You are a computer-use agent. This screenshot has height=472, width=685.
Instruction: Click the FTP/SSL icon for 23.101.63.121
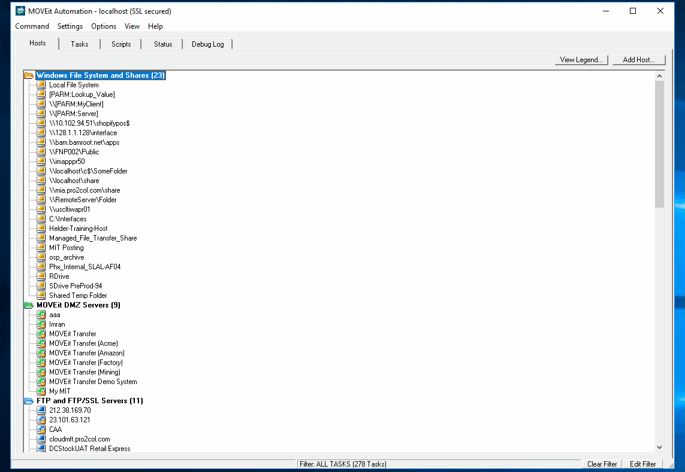click(x=41, y=420)
